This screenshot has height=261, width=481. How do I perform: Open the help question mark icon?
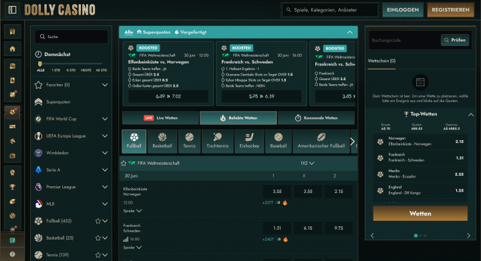(x=12, y=254)
